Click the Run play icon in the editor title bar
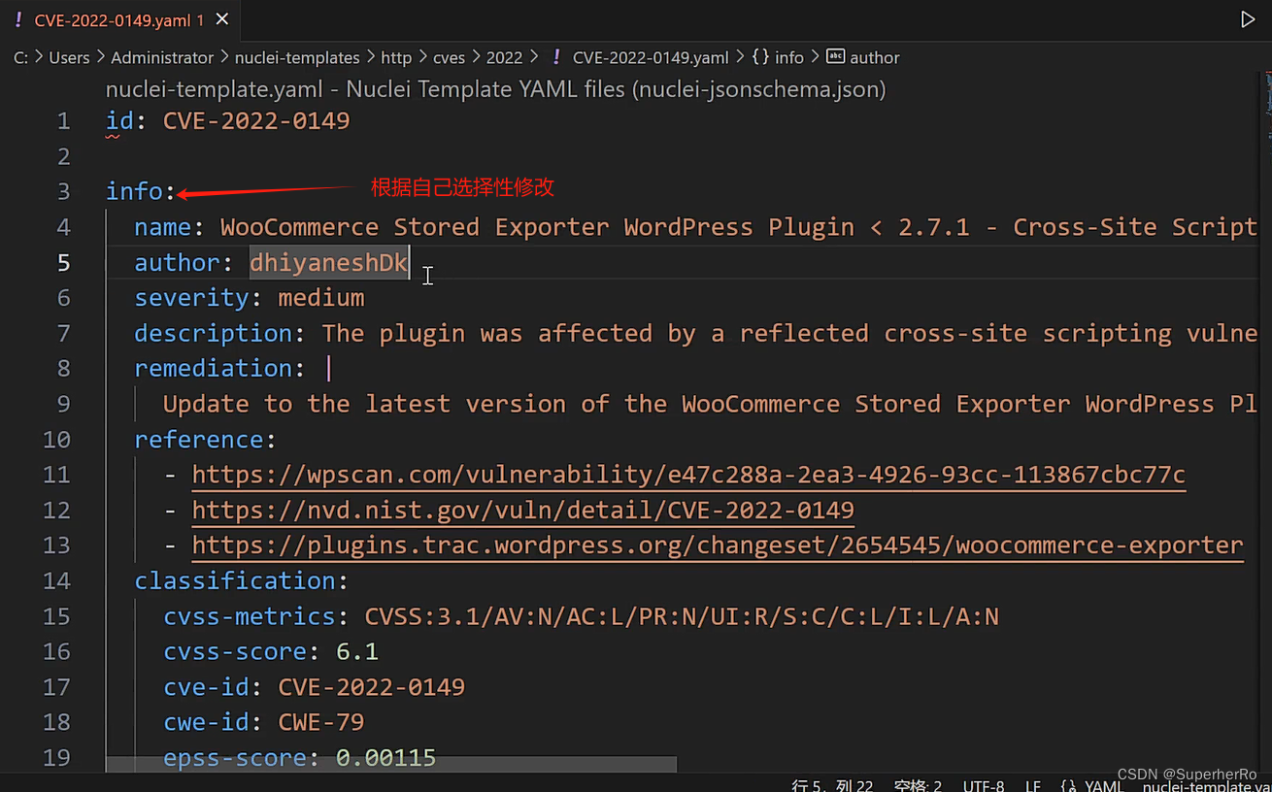 [1248, 19]
